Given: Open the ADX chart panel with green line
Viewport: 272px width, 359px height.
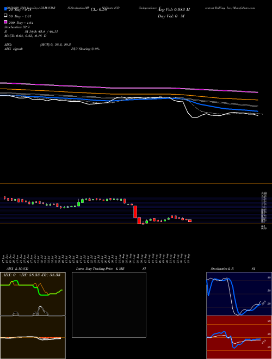Looking at the screenshot, I should click(x=33, y=294).
